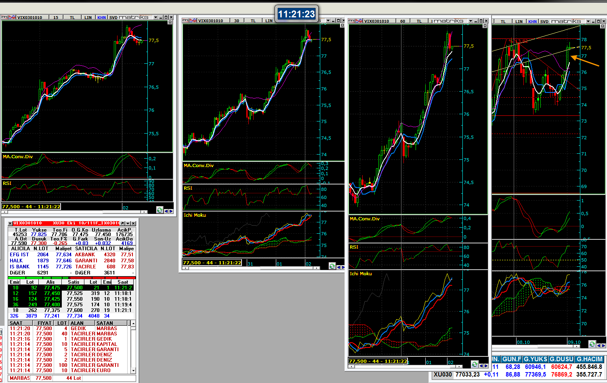This screenshot has height=383, width=607.
Task: Toggle LIN scale on the 30-minute chart
Action: coord(269,21)
